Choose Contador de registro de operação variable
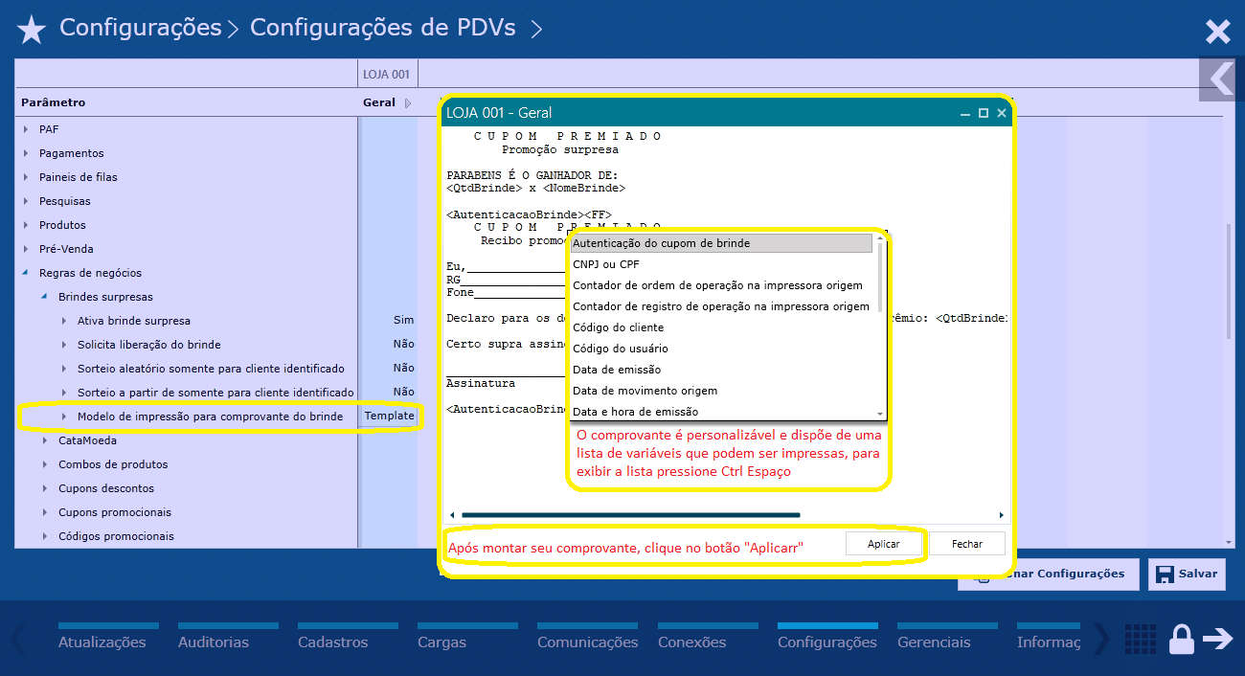 (x=721, y=306)
